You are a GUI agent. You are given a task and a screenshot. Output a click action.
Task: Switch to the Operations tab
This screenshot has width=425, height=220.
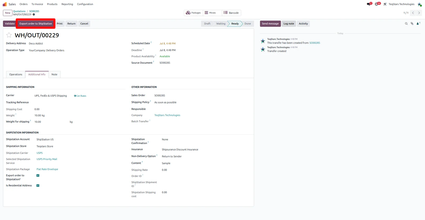[x=16, y=74]
